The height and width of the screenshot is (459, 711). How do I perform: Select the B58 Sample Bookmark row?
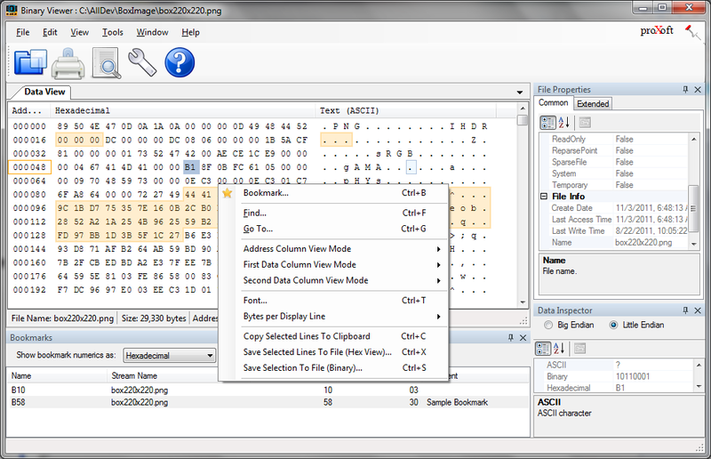pyautogui.click(x=269, y=402)
